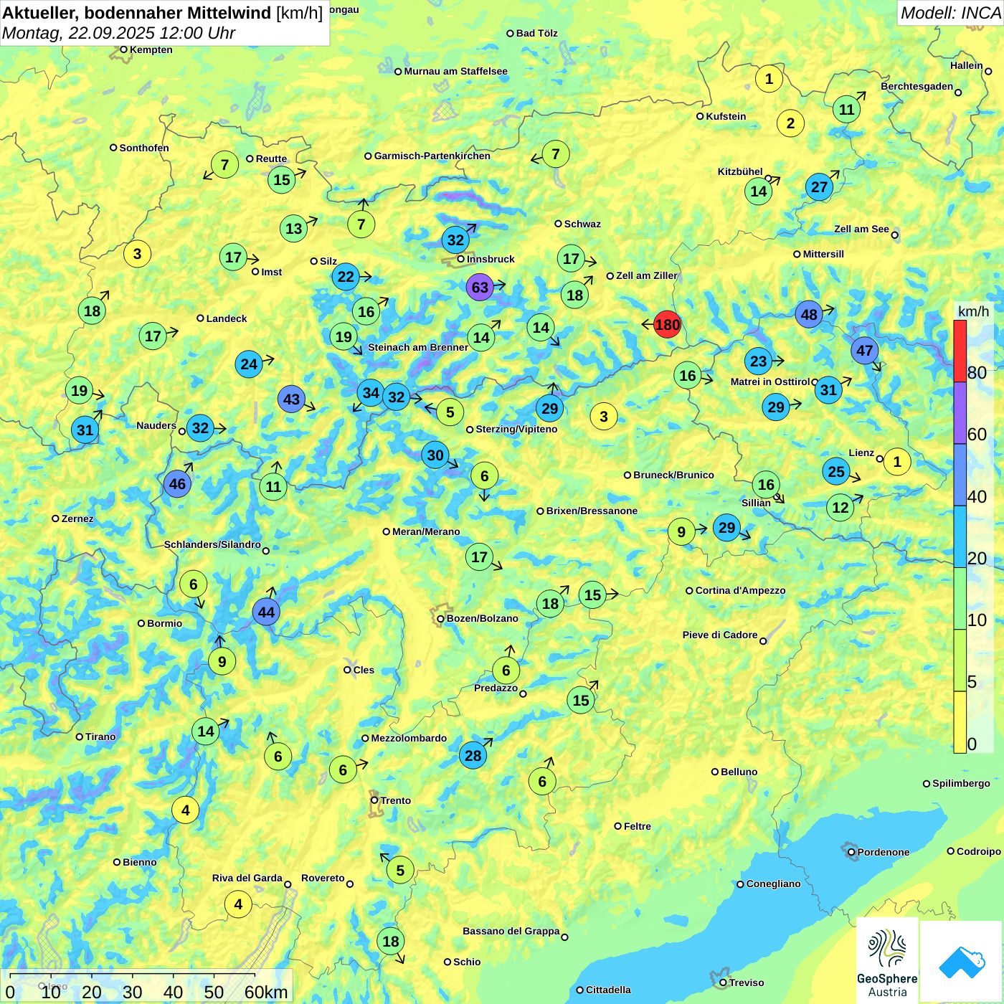
Task: Click the yellow 0–5 km/h legend color
Action: tap(960, 722)
